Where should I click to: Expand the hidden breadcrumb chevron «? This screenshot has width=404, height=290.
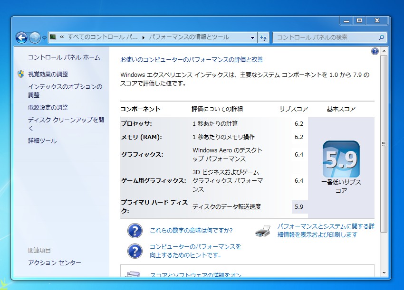point(62,37)
